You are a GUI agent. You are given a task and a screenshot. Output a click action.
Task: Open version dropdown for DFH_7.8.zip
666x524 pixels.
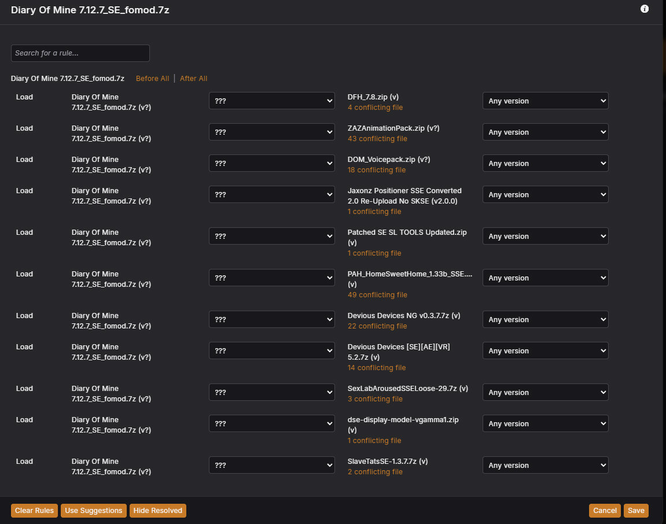pos(546,101)
